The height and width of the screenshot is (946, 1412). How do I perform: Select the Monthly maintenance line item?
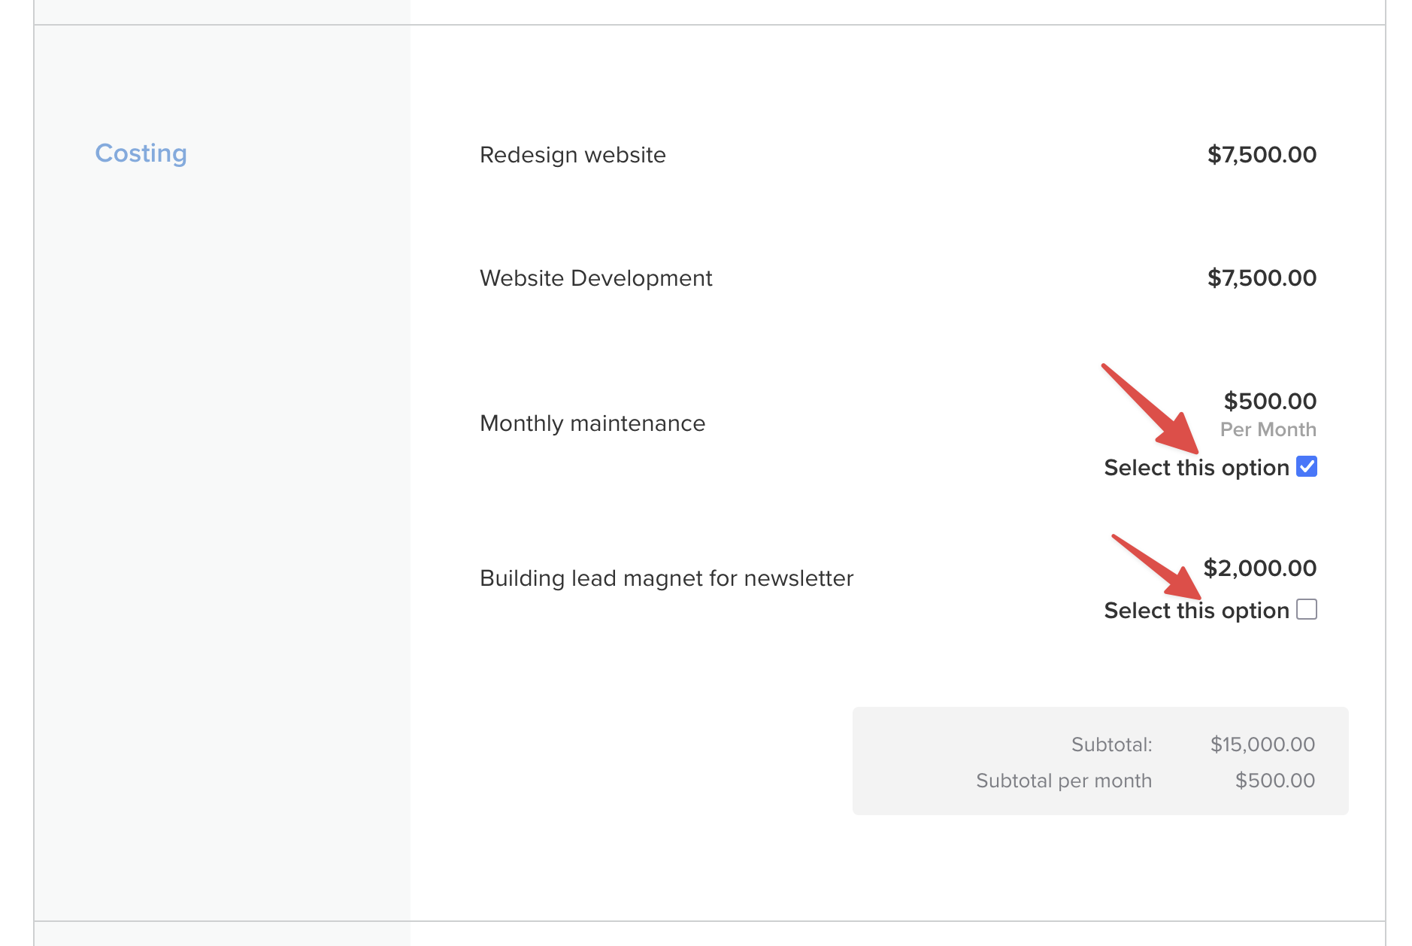pos(592,423)
